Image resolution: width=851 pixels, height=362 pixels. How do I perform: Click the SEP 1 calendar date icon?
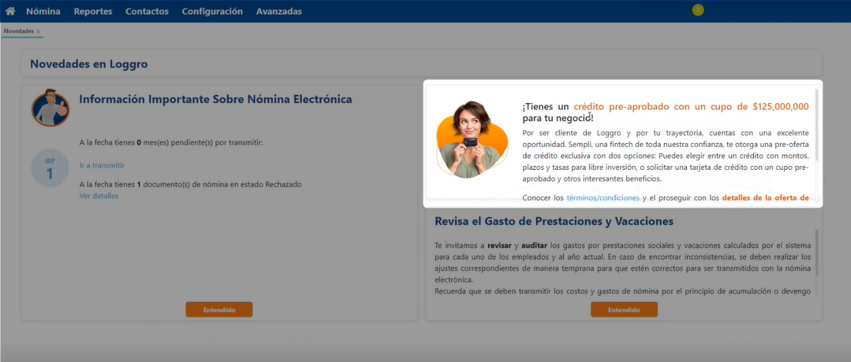pyautogui.click(x=50, y=168)
